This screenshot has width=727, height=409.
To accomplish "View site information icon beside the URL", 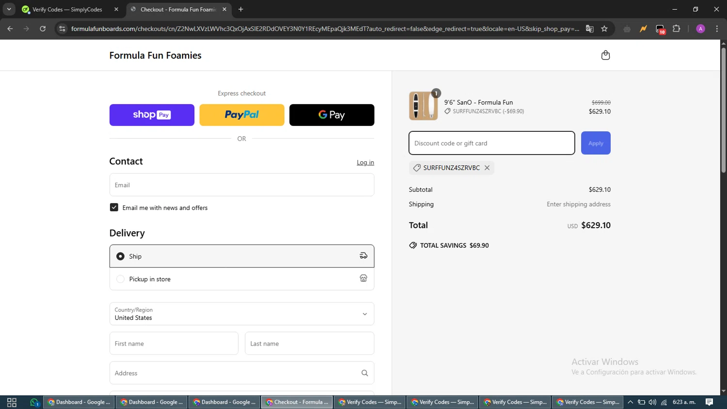I will pos(62,29).
